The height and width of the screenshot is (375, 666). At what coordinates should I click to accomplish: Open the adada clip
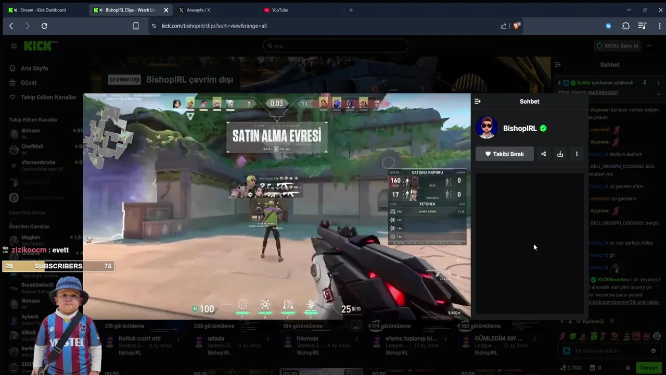[216, 339]
